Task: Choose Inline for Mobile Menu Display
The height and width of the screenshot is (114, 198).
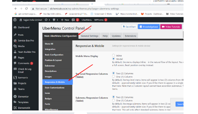Action: pyautogui.click(x=114, y=55)
